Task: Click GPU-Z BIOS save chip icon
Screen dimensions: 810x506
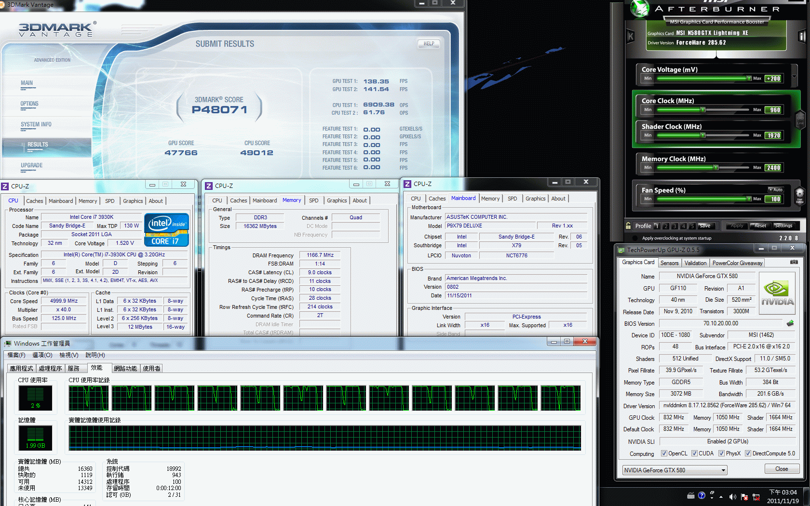Action: tap(790, 323)
